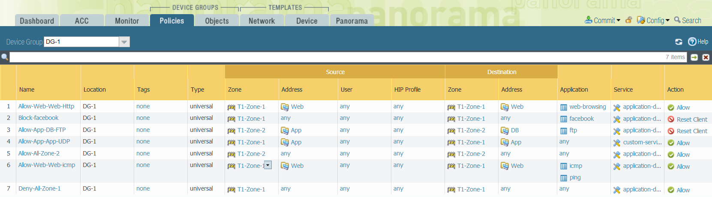Click T1-Zone-2 destination zone in rule 5

471,154
